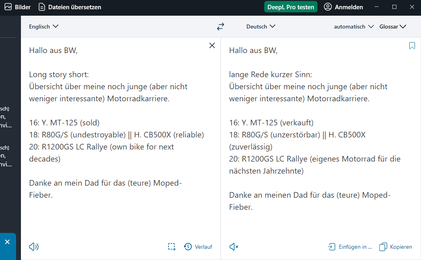Click DeepL Pro testen button
This screenshot has height=260, width=421.
pyautogui.click(x=291, y=7)
